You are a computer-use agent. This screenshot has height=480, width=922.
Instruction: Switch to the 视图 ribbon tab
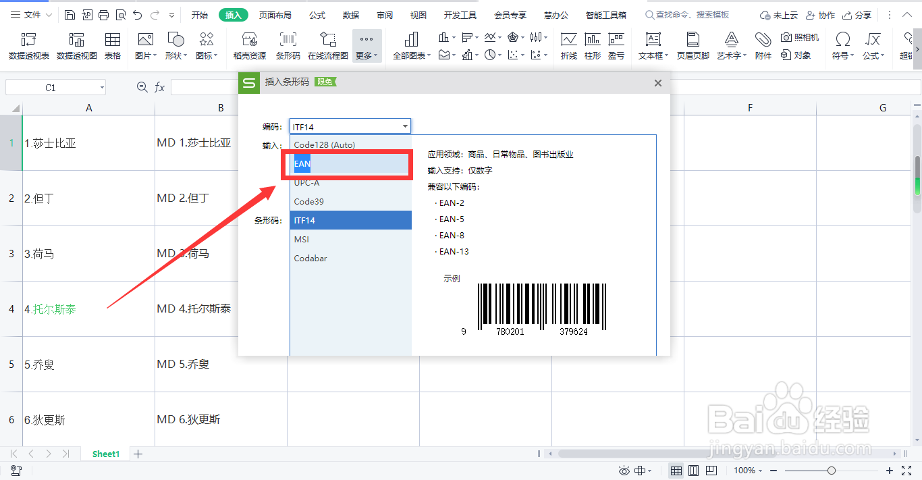coord(418,15)
